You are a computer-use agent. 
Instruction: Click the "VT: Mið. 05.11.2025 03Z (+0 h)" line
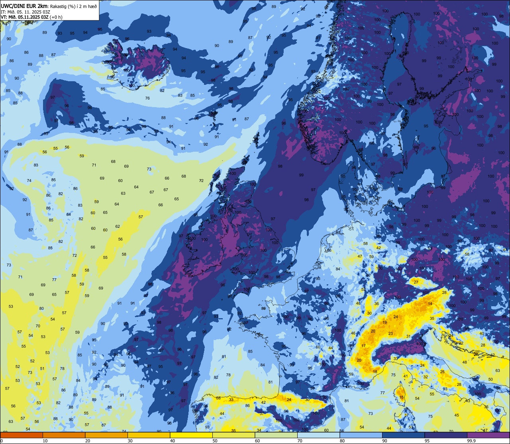[31, 17]
